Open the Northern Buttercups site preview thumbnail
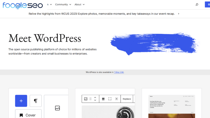 tap(172, 106)
